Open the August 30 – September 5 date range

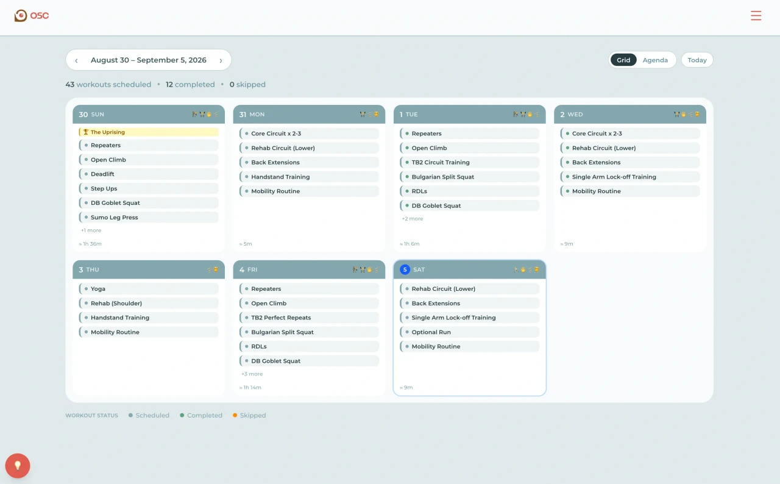pyautogui.click(x=149, y=60)
